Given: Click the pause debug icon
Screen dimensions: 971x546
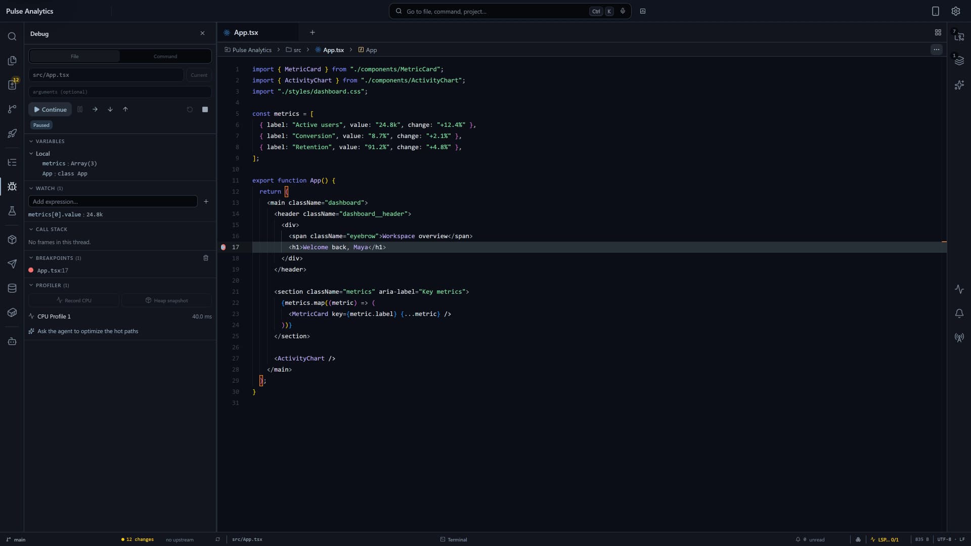Looking at the screenshot, I should pyautogui.click(x=80, y=109).
